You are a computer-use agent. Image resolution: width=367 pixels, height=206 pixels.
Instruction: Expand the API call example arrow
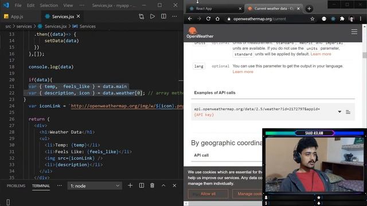[x=339, y=112]
